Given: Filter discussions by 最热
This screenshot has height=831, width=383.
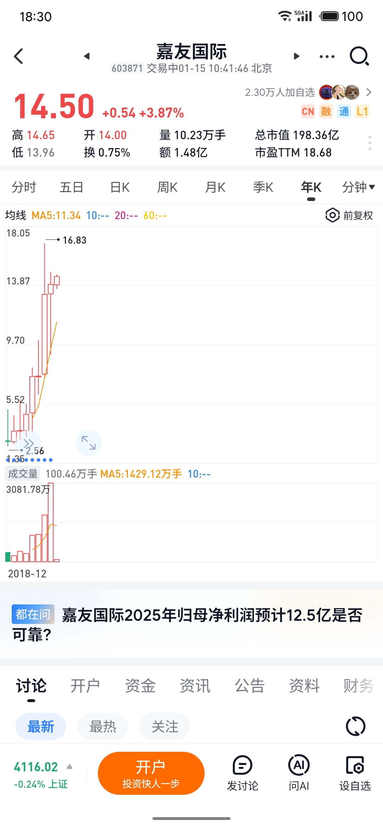Looking at the screenshot, I should [103, 727].
